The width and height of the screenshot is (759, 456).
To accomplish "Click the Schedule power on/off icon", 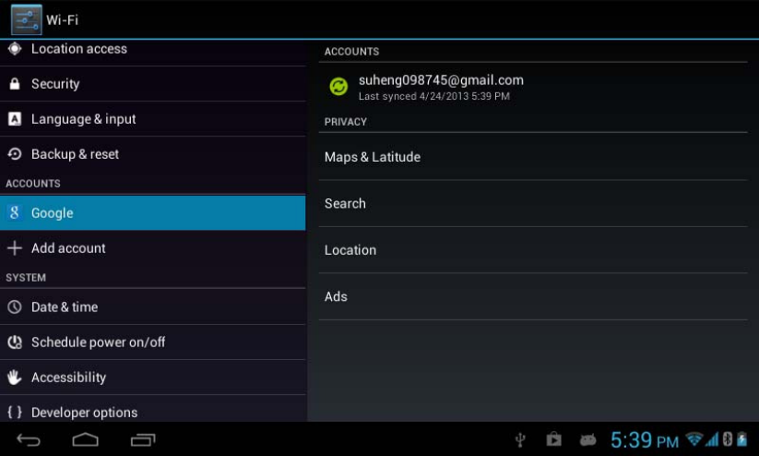I will 15,342.
